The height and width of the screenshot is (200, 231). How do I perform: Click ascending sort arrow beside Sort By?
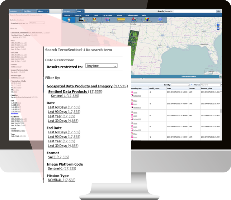point(192,85)
